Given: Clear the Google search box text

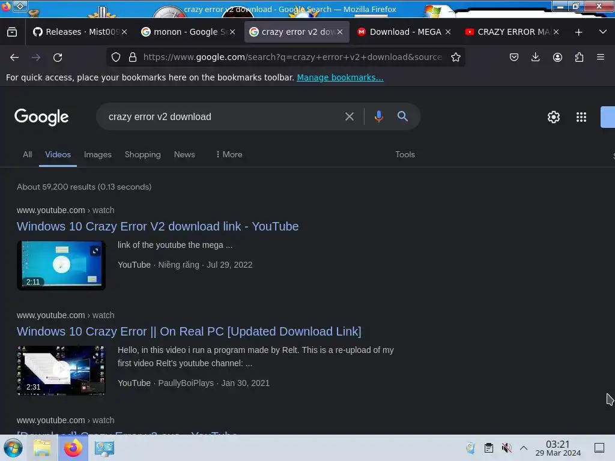Looking at the screenshot, I should tap(349, 116).
